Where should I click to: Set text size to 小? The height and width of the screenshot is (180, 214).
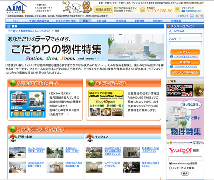192,16
